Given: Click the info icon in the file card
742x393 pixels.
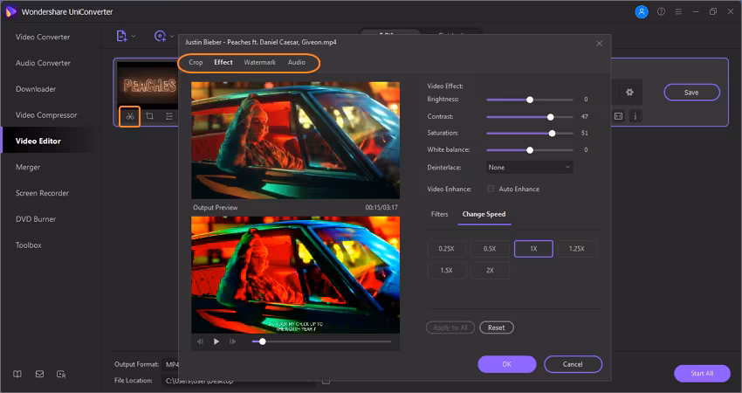Looking at the screenshot, I should coord(636,116).
